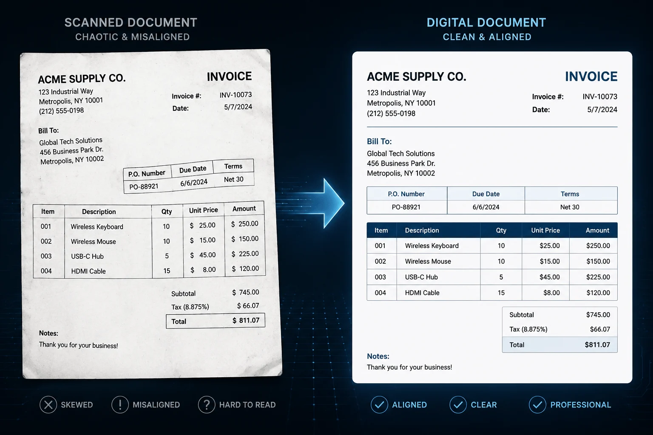
Task: Select USB-C Hub in the digital table
Action: click(421, 277)
